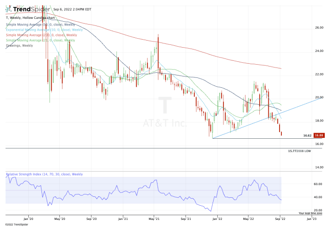This screenshot has width=330, height=227.
Task: Click the Jan '21 date axis label
Action: click(123, 219)
